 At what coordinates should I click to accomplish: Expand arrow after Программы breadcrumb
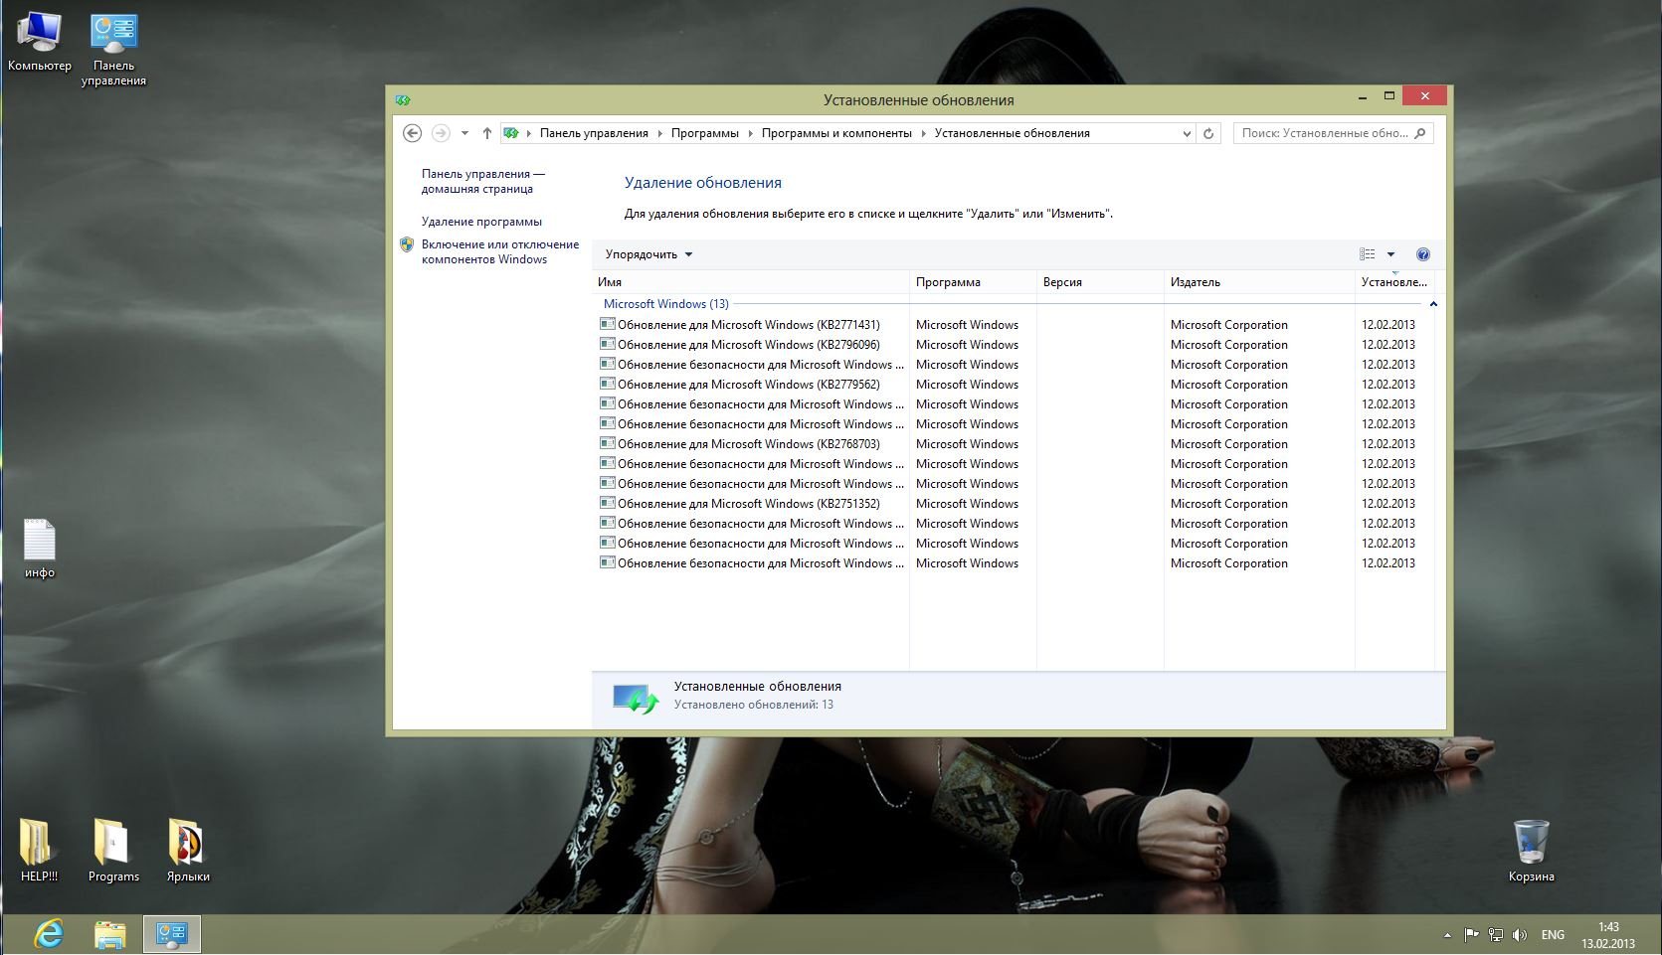(x=751, y=133)
